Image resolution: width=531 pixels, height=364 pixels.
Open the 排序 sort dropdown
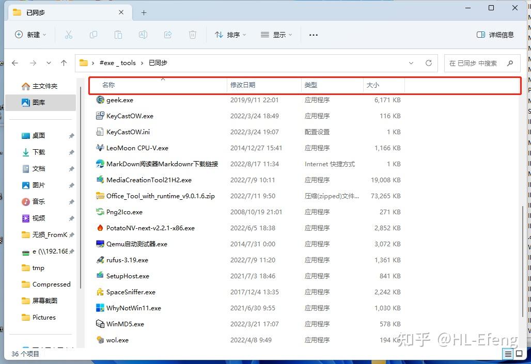[230, 35]
